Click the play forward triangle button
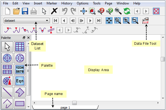166x110 pixels. tap(90, 21)
